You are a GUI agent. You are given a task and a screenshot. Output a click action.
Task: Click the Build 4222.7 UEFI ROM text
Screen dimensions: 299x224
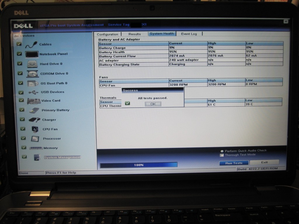tap(258, 169)
